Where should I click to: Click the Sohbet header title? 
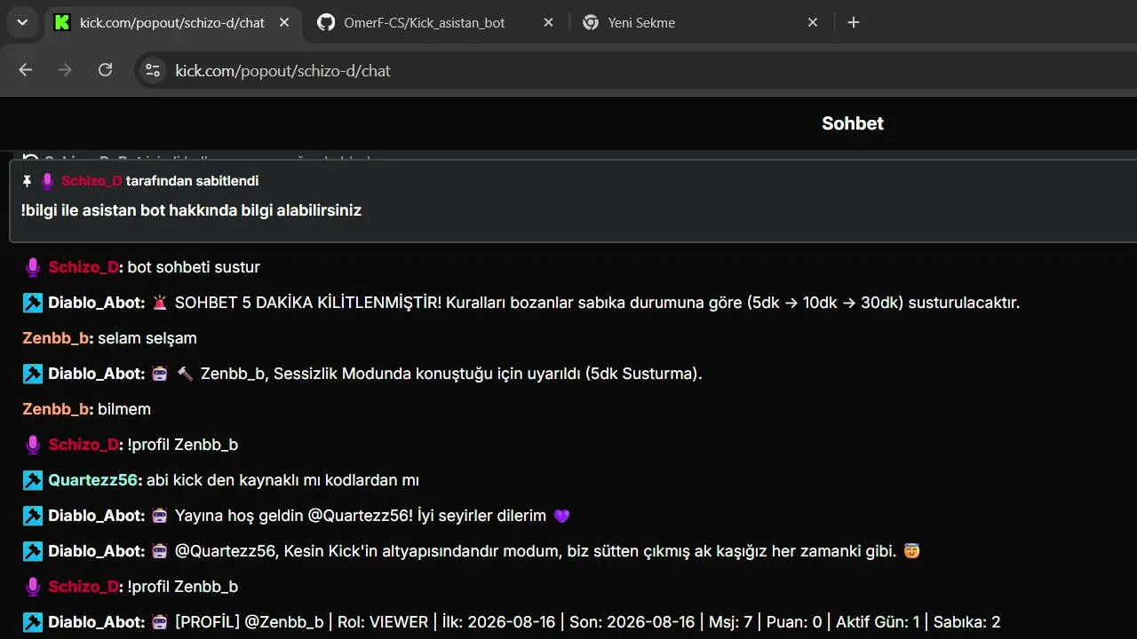(x=853, y=123)
